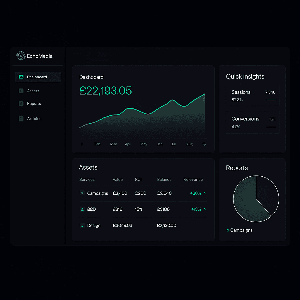Sort by the Servics column header
This screenshot has height=300, width=300.
[x=87, y=180]
